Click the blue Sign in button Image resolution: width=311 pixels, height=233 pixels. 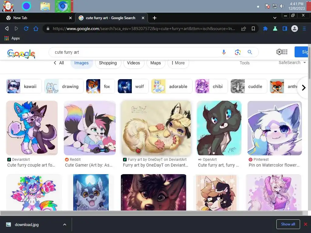point(302,52)
